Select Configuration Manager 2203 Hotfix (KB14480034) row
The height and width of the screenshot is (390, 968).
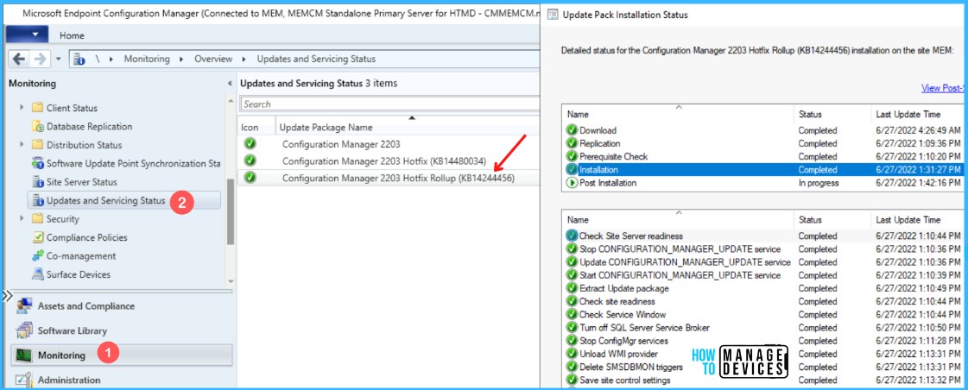click(x=389, y=161)
